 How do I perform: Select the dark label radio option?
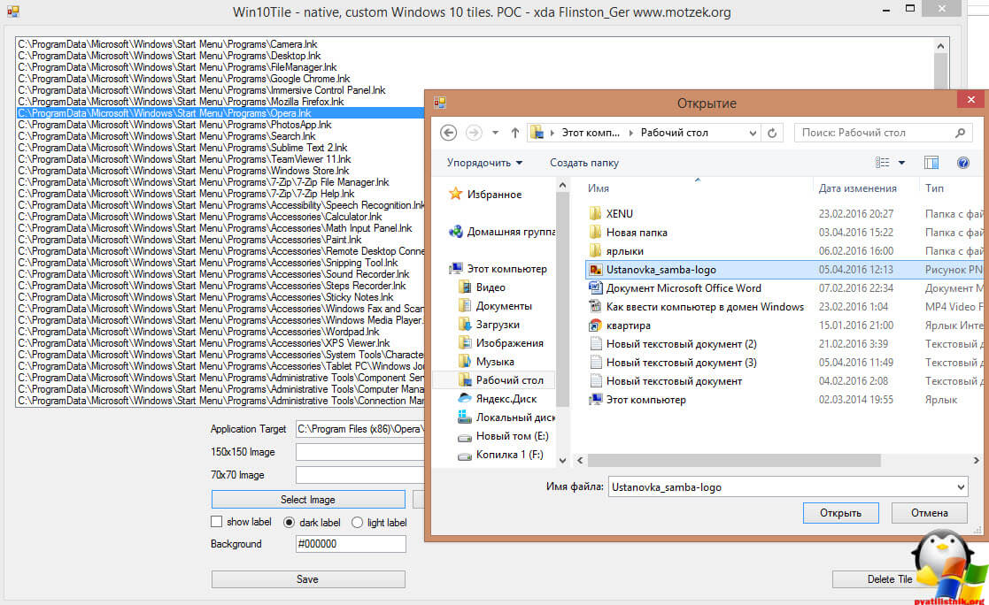289,522
